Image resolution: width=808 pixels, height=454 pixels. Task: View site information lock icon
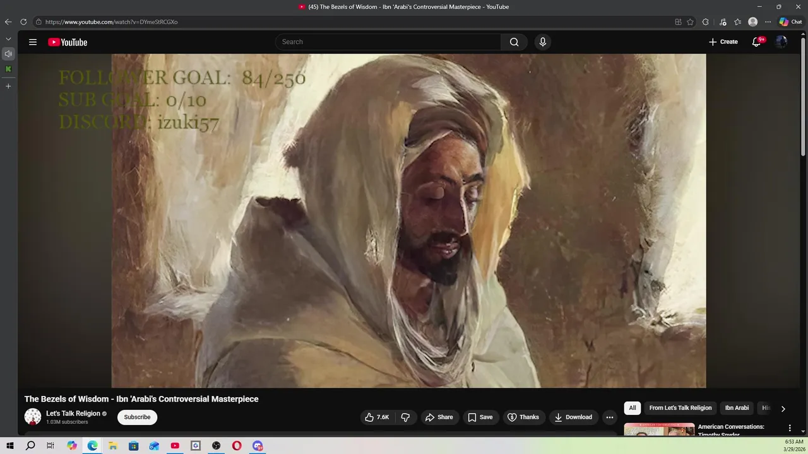[39, 21]
